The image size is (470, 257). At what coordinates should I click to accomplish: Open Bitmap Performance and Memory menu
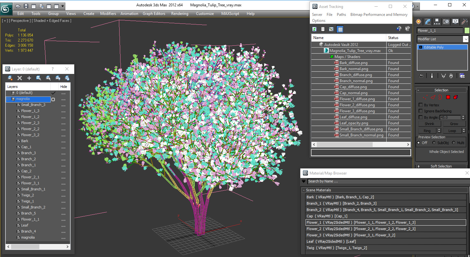pyautogui.click(x=379, y=15)
